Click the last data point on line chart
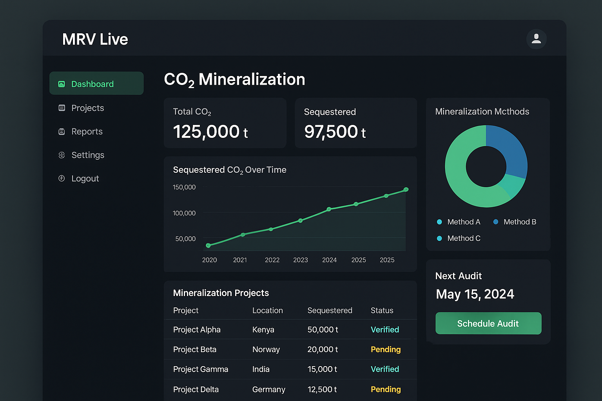The height and width of the screenshot is (401, 602). [406, 190]
